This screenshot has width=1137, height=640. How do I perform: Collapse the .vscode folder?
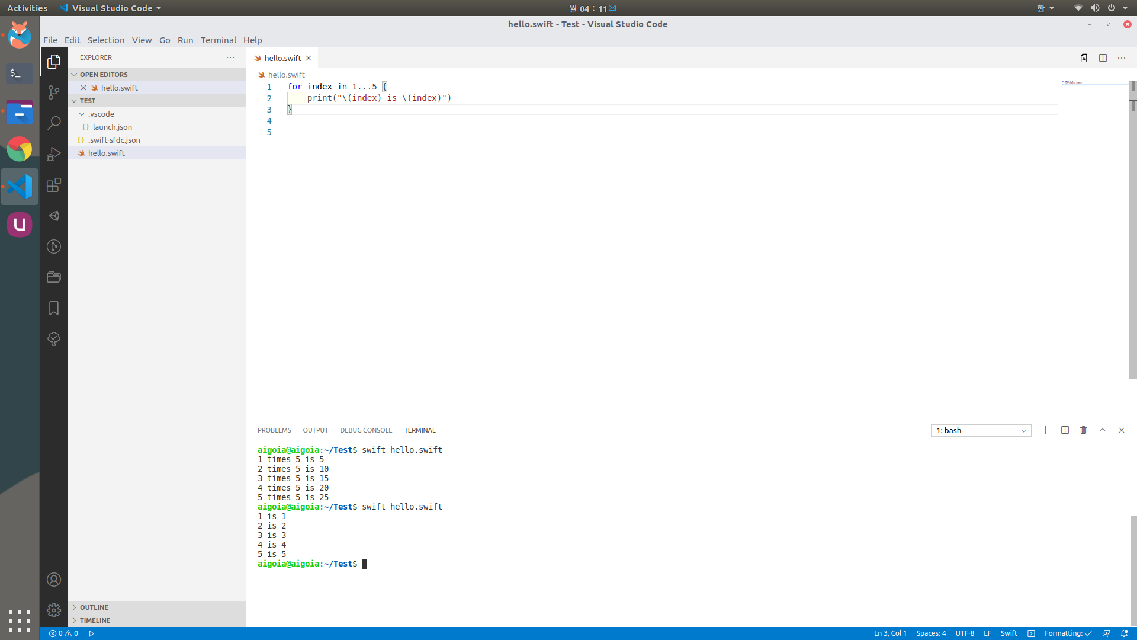click(x=101, y=114)
